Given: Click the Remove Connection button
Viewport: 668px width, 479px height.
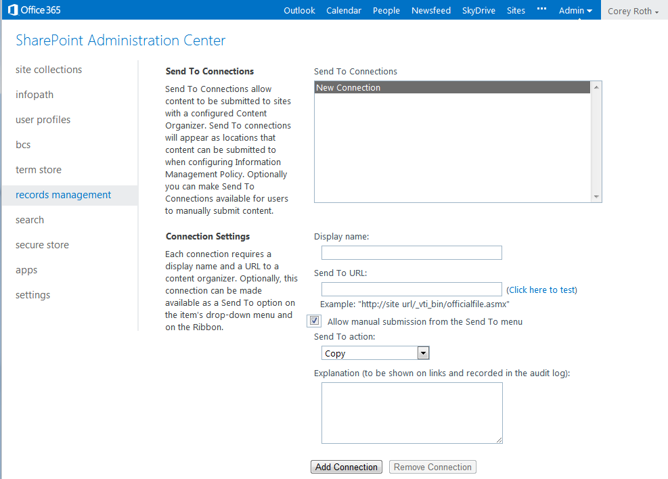Looking at the screenshot, I should [432, 467].
